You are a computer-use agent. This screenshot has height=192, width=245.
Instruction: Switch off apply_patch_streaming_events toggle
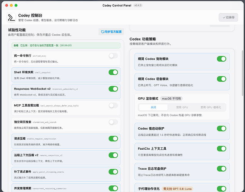click(113, 172)
